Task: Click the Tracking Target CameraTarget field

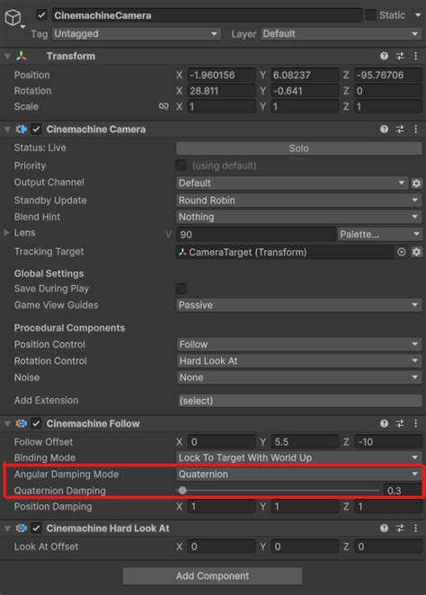Action: click(285, 253)
